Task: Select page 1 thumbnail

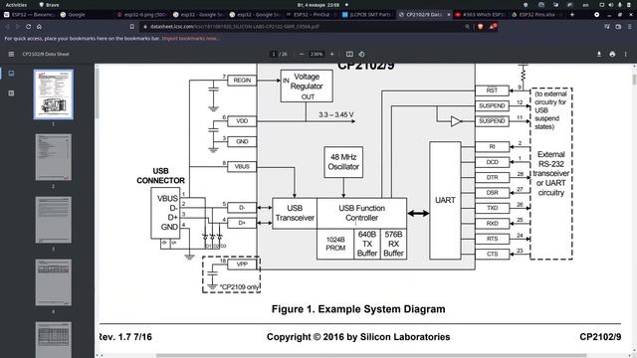Action: [x=53, y=94]
